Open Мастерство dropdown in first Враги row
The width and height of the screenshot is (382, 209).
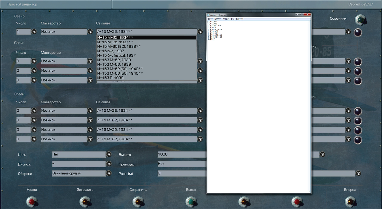click(x=90, y=110)
